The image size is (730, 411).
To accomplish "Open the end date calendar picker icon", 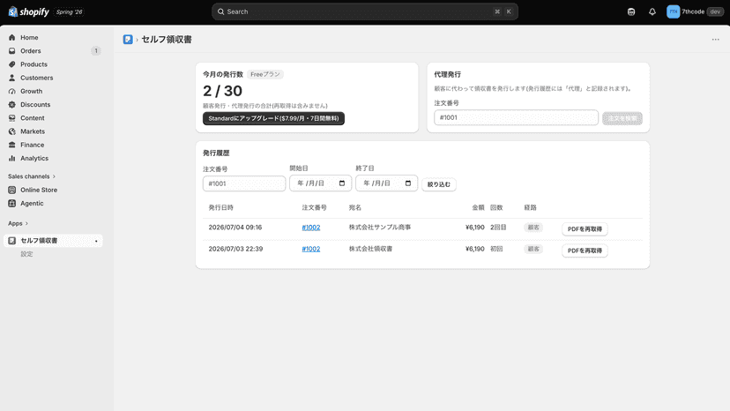I will tap(408, 183).
